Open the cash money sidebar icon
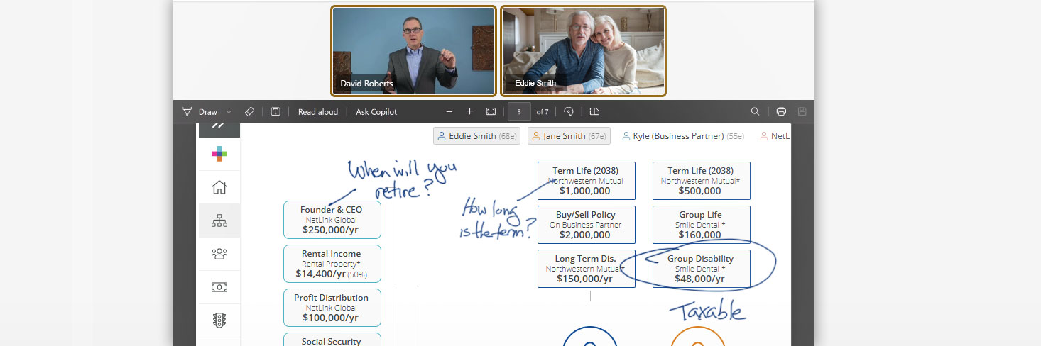1041x346 pixels. 219,286
